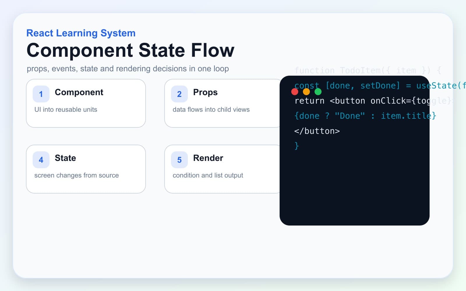Click the closing '</button>' code line
466x291 pixels.
[317, 131]
